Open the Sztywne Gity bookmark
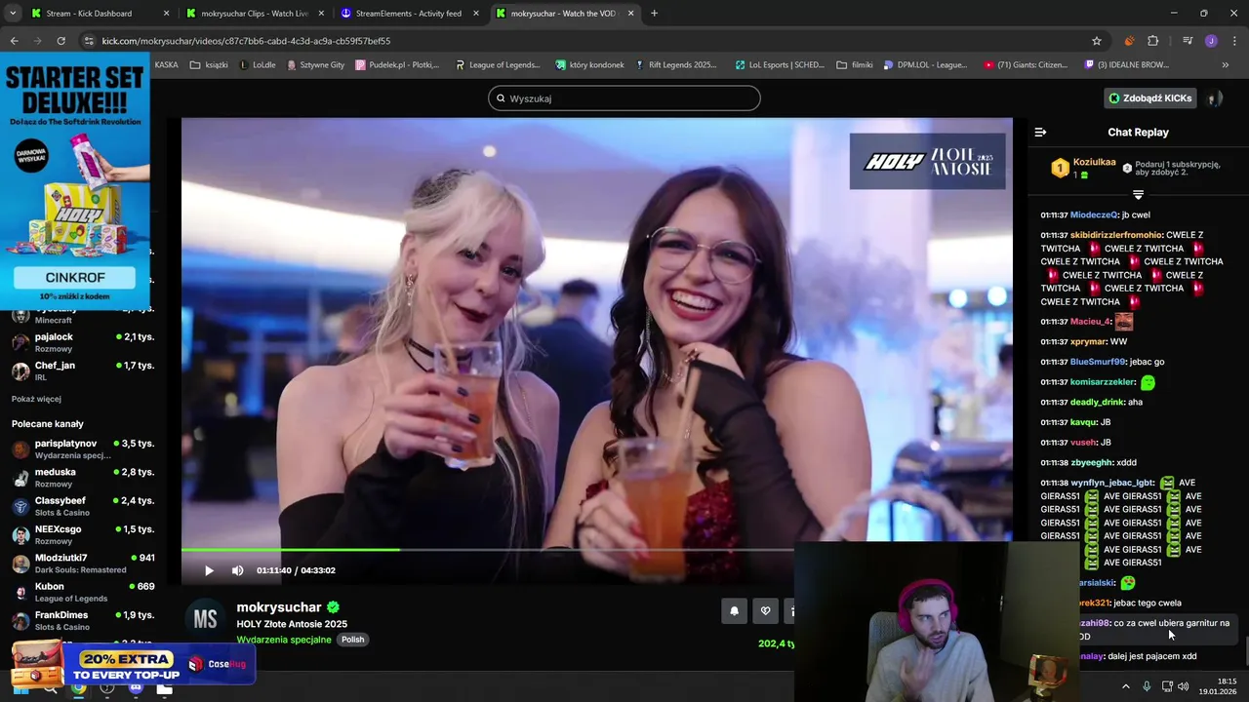This screenshot has width=1249, height=702. click(315, 65)
